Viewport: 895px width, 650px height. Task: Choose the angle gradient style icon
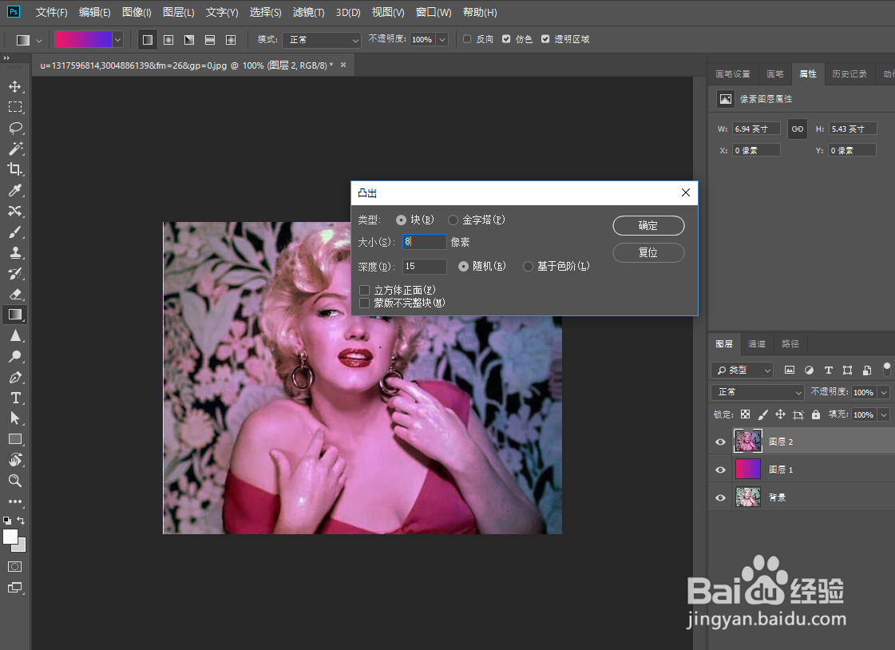click(x=189, y=39)
